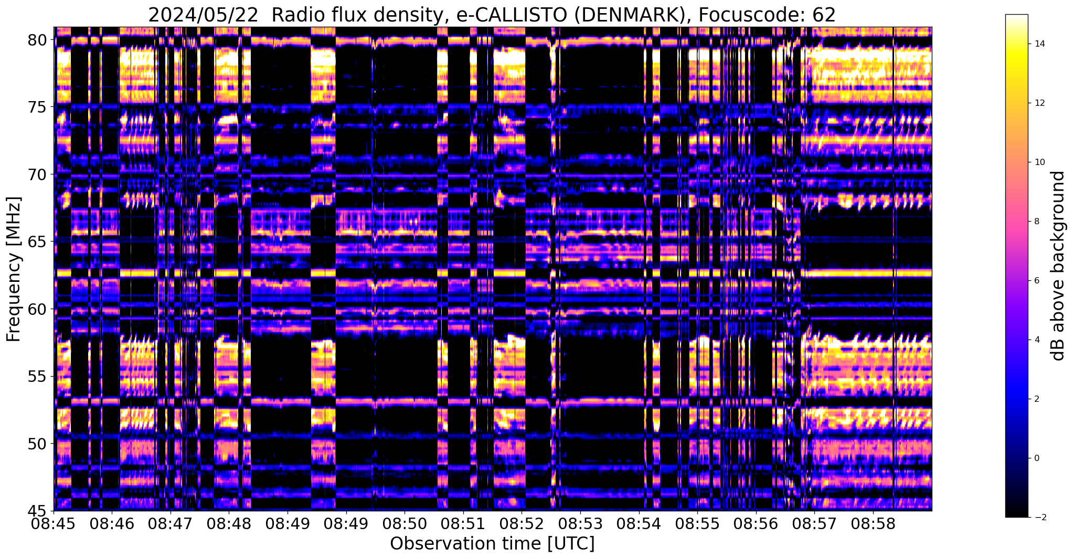1074x559 pixels.
Task: Click the 08:47 time tick label
Action: point(171,524)
